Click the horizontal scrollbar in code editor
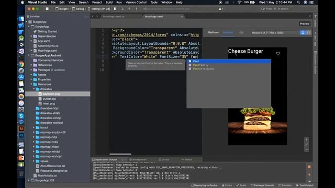 (120, 154)
